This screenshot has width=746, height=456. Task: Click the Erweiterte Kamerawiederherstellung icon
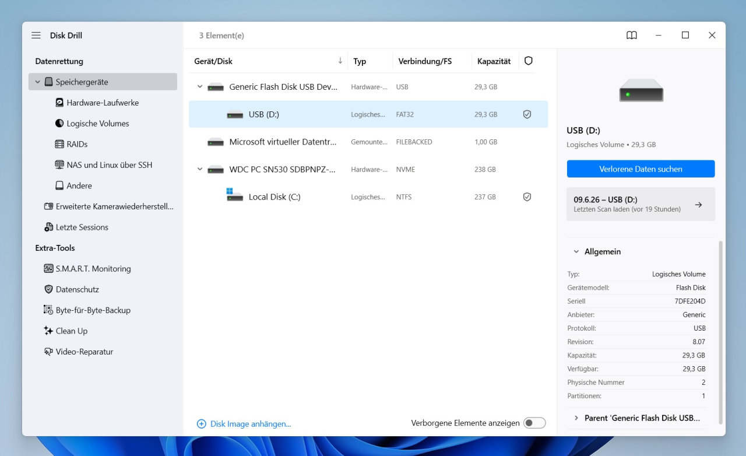click(49, 206)
